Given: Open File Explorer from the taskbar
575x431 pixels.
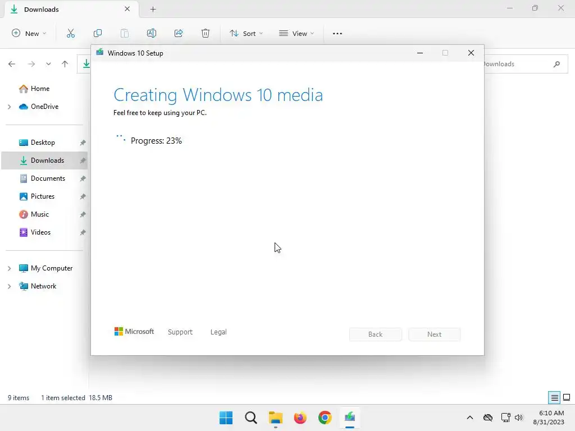Looking at the screenshot, I should coord(275,418).
